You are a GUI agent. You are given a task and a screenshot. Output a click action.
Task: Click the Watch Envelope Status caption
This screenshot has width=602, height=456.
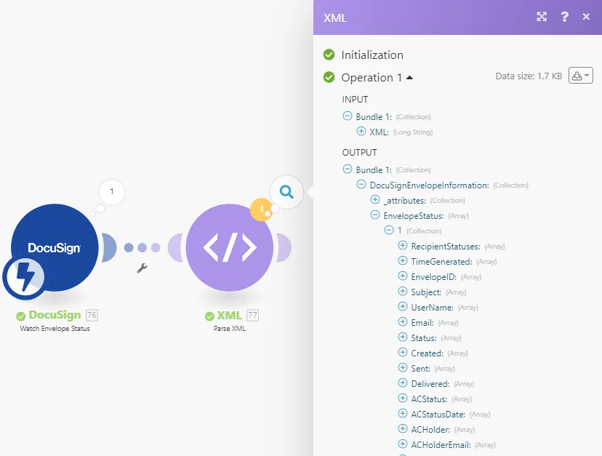pos(55,329)
